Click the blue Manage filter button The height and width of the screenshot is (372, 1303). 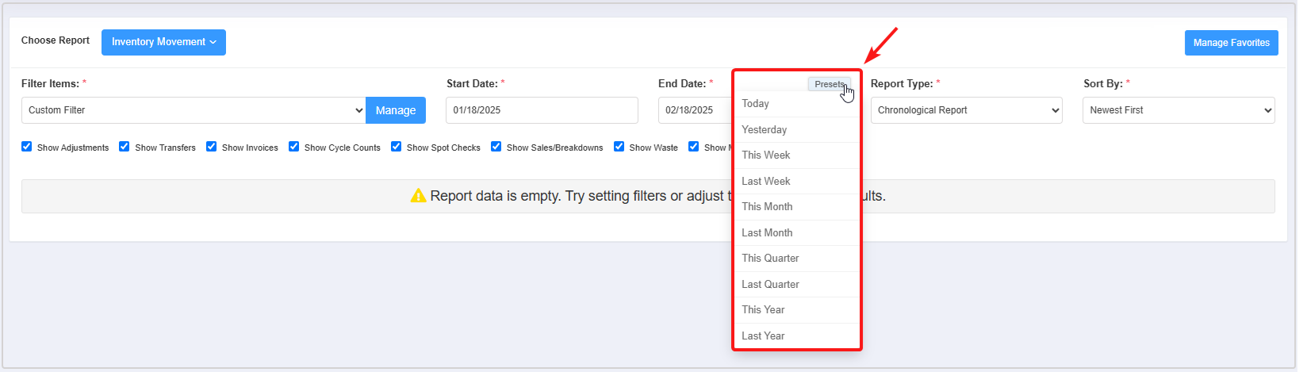pyautogui.click(x=395, y=110)
